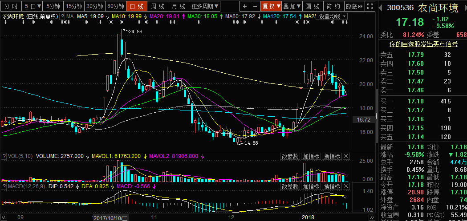Click 换指标 in the MACD panel
Screen dimensions: 467x221
click(332, 186)
